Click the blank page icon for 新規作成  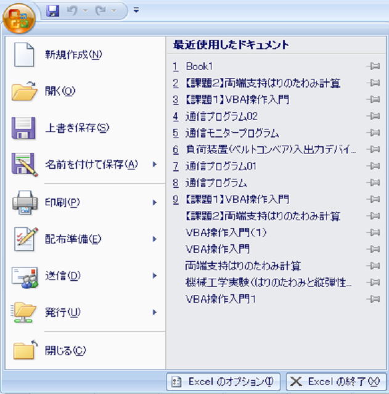[x=24, y=54]
